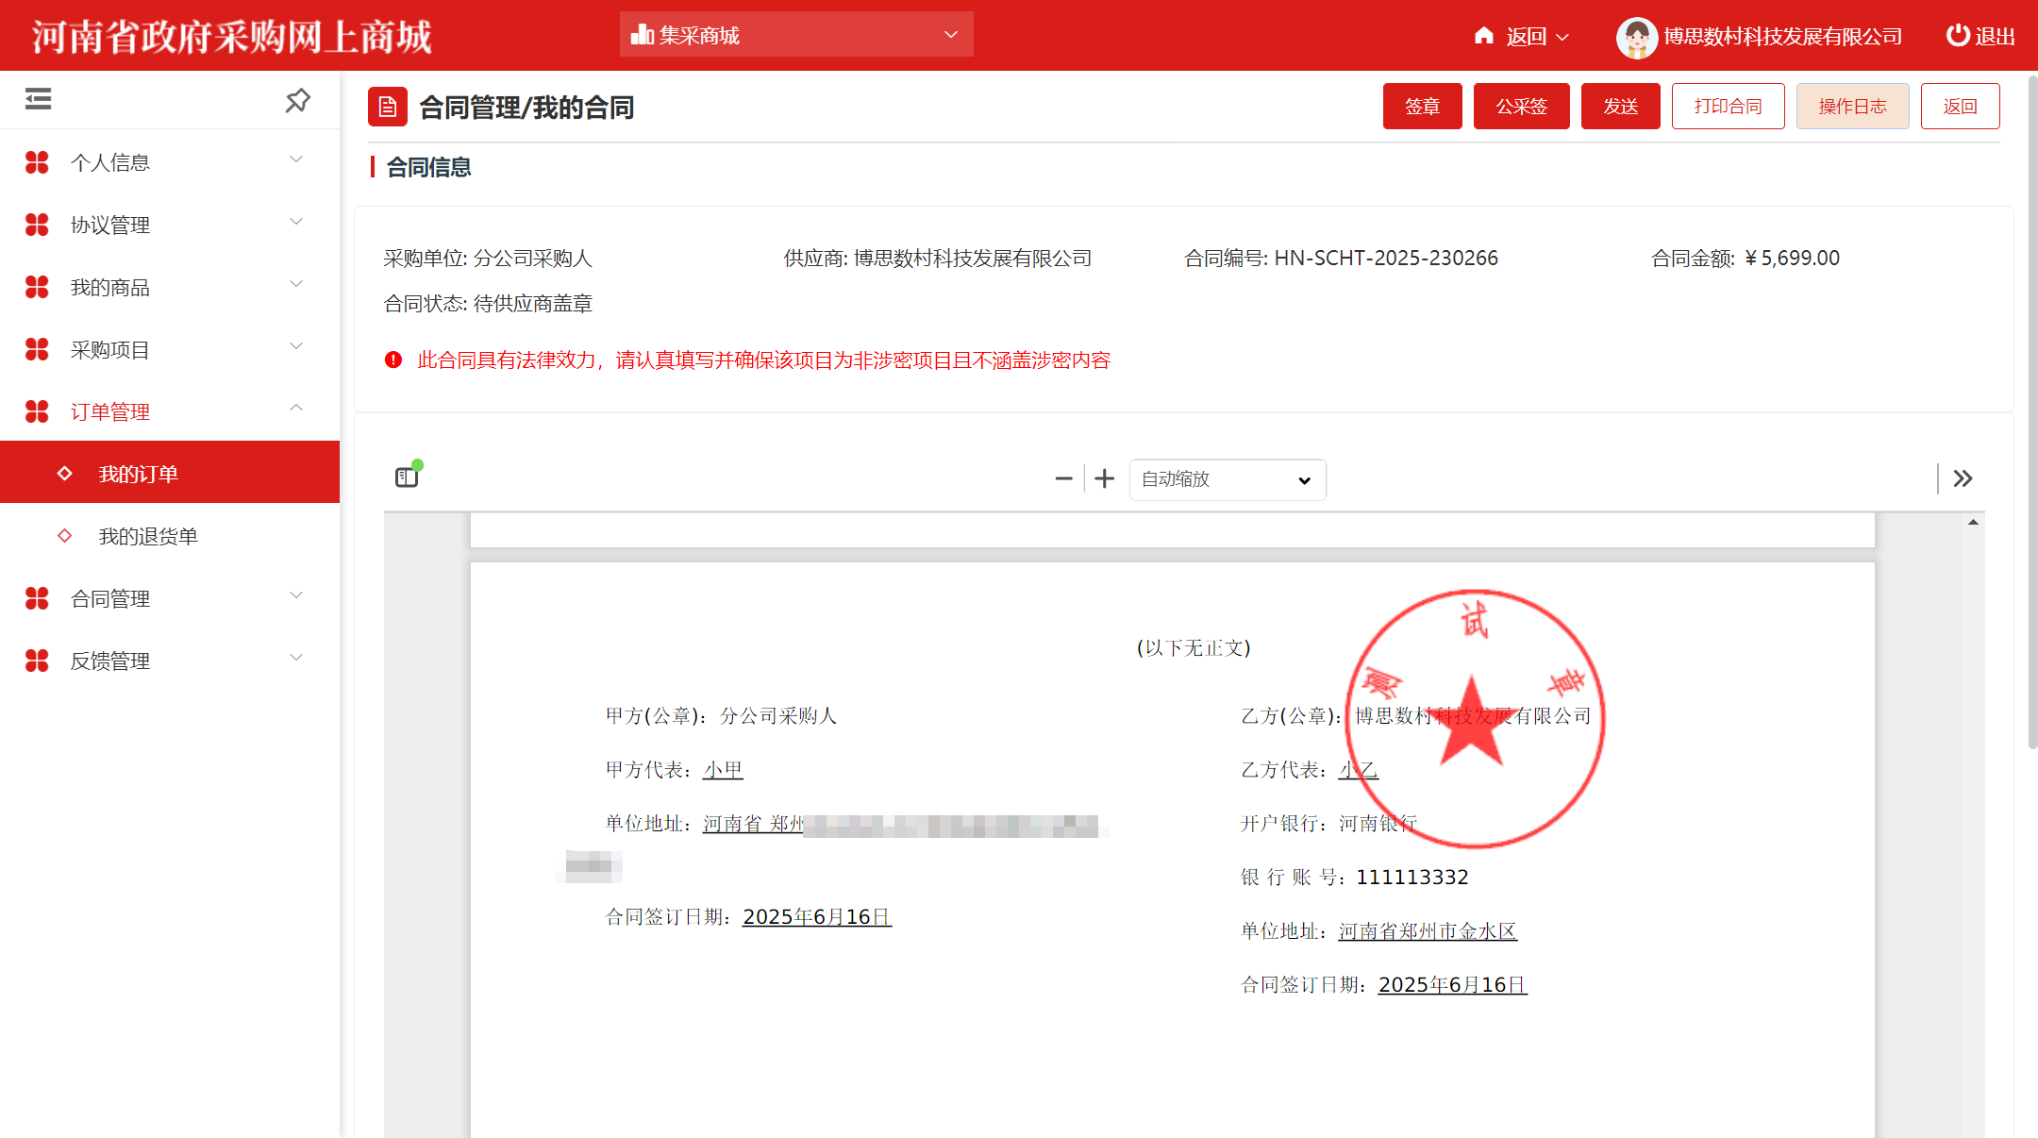Click the PDF viewer scroll-up arrow

point(1973,522)
